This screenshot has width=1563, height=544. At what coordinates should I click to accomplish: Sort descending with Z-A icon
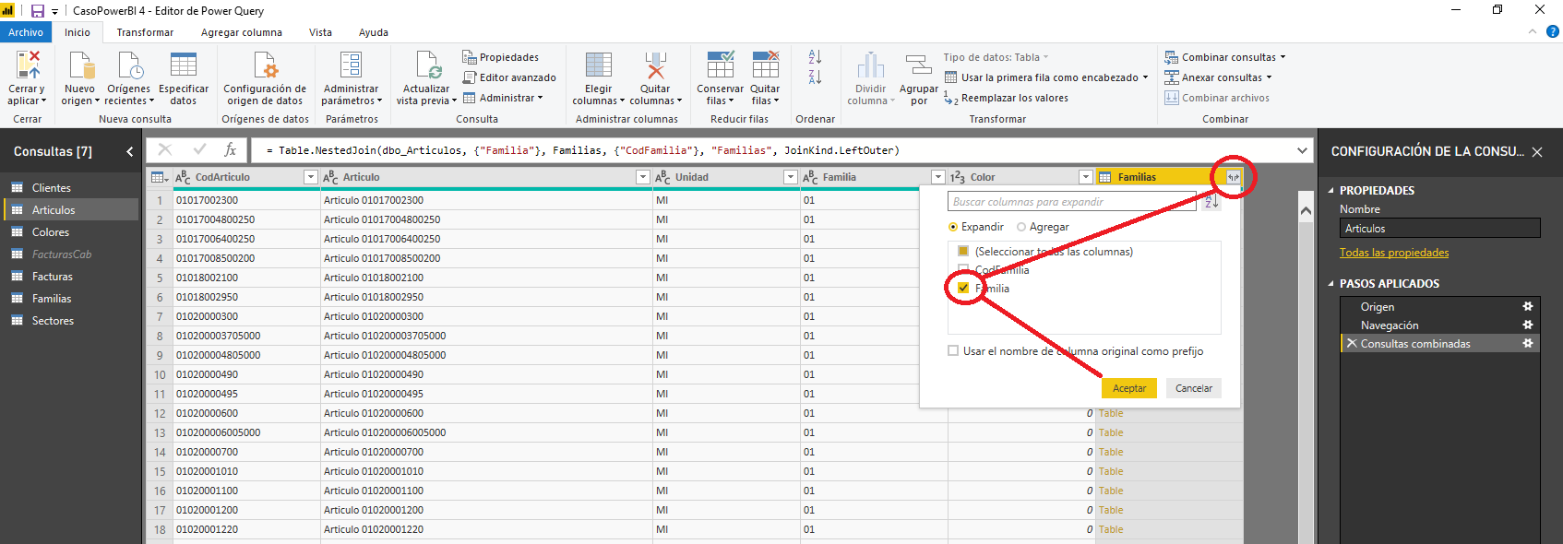tap(815, 77)
